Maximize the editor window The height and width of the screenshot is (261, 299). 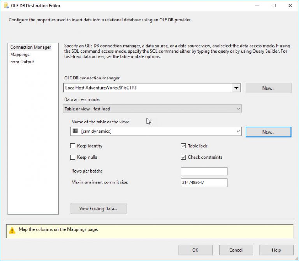[274, 6]
